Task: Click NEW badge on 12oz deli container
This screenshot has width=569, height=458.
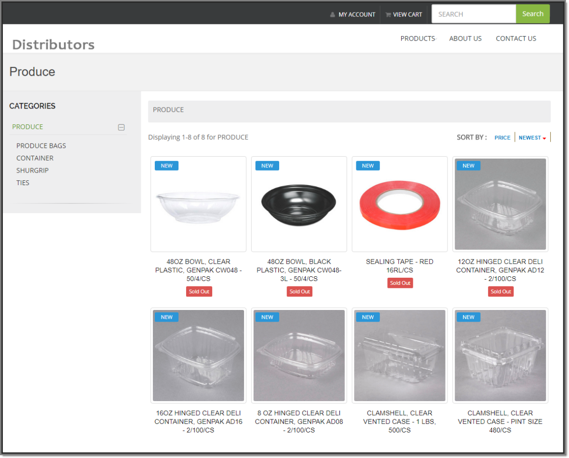Action: (x=468, y=165)
